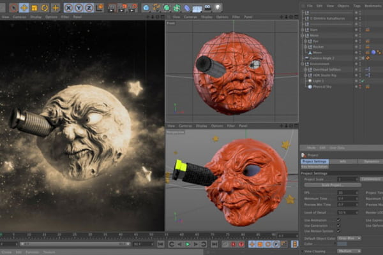Click the floor environment objects icon

[197, 8]
